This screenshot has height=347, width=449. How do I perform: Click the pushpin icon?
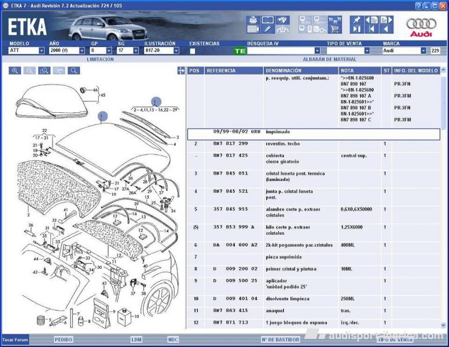357,20
